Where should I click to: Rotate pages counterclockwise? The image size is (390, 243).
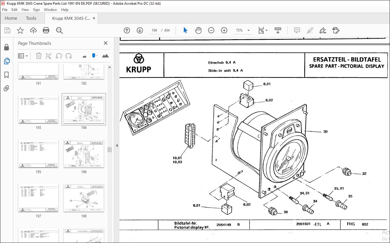(x=59, y=56)
